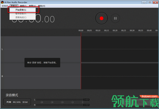Screen dimensions: 159x109
Task: Click the red Record button
Action: point(101,18)
